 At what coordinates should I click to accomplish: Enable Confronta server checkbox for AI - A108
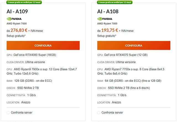coord(99,113)
